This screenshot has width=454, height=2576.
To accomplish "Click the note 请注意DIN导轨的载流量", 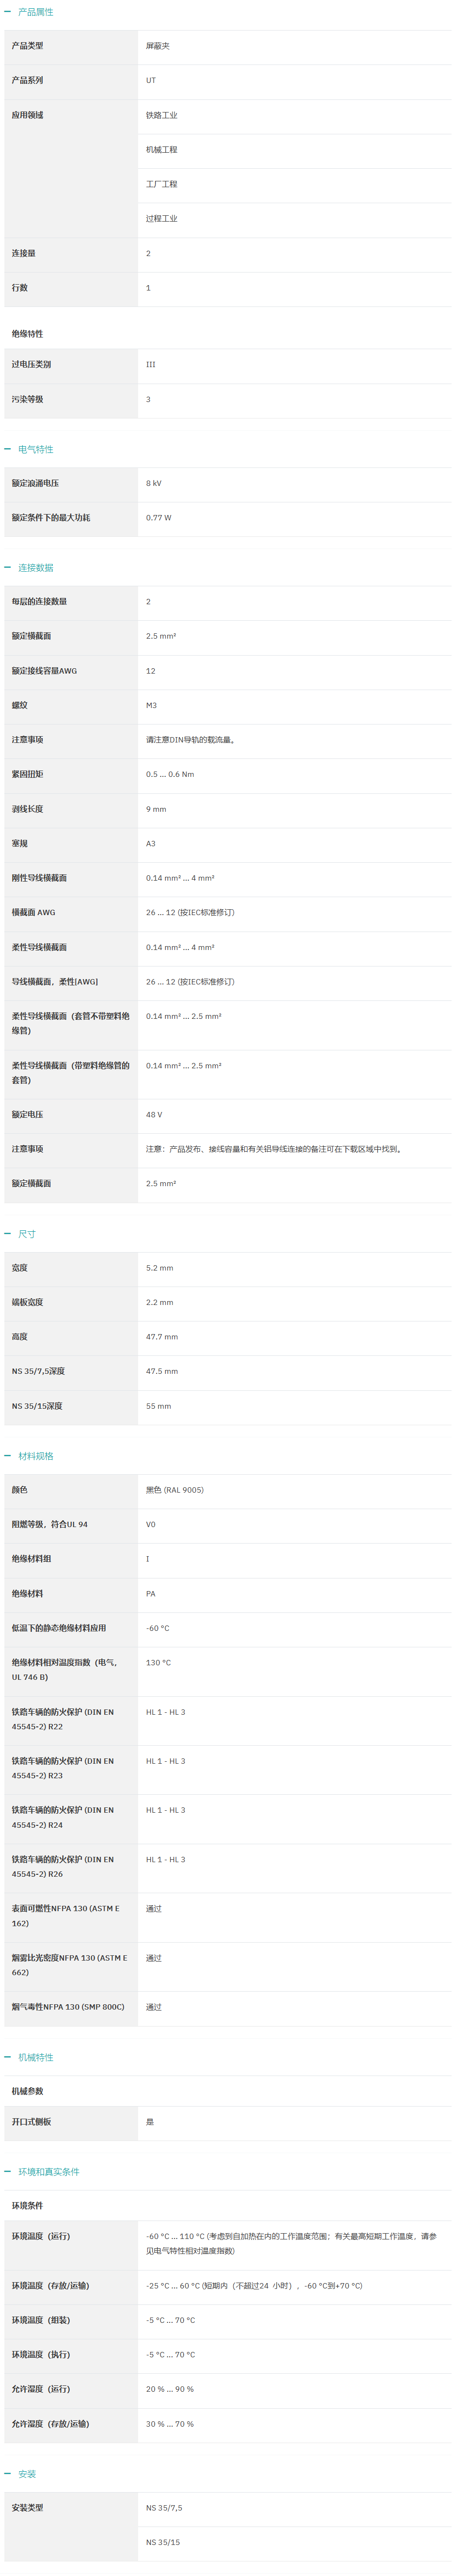I will click(191, 740).
